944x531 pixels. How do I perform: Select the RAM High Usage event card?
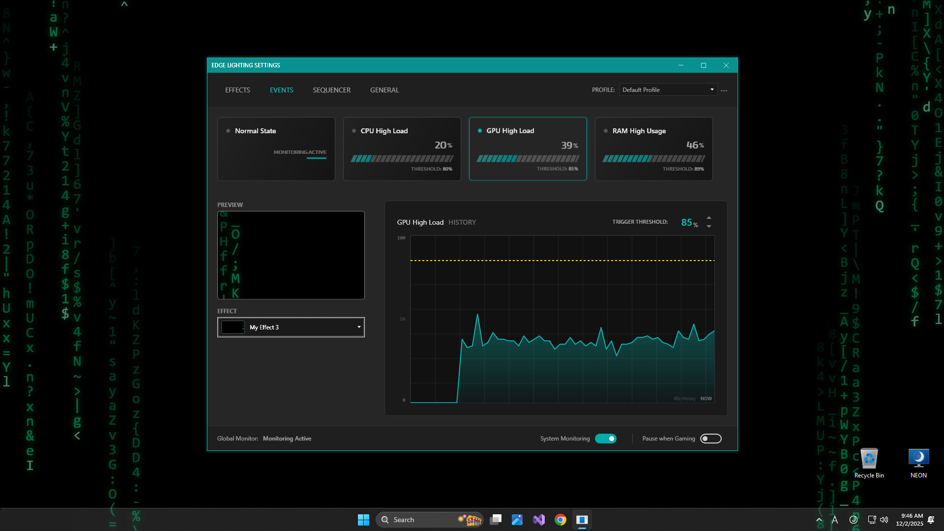point(654,148)
